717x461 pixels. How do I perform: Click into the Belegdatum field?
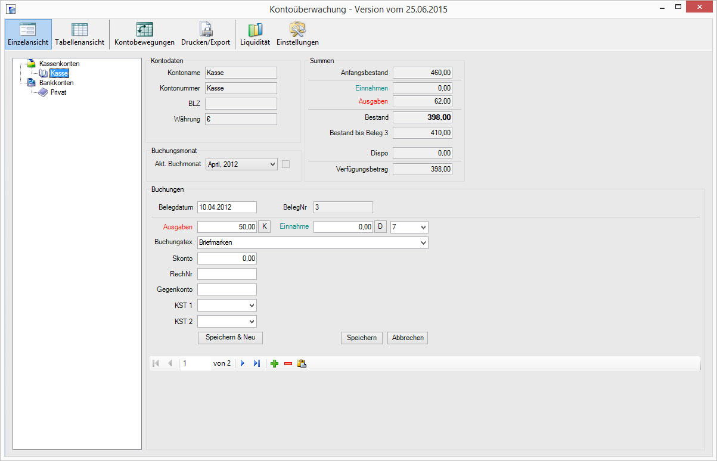[226, 207]
